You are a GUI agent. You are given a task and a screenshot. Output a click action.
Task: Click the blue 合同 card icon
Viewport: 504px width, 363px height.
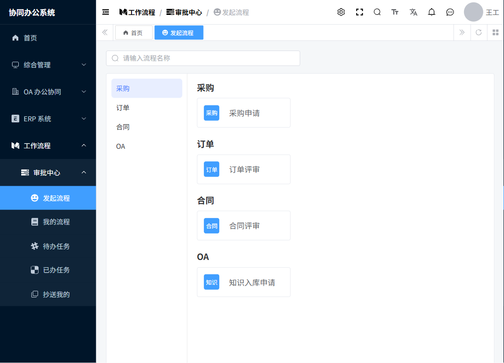click(212, 226)
